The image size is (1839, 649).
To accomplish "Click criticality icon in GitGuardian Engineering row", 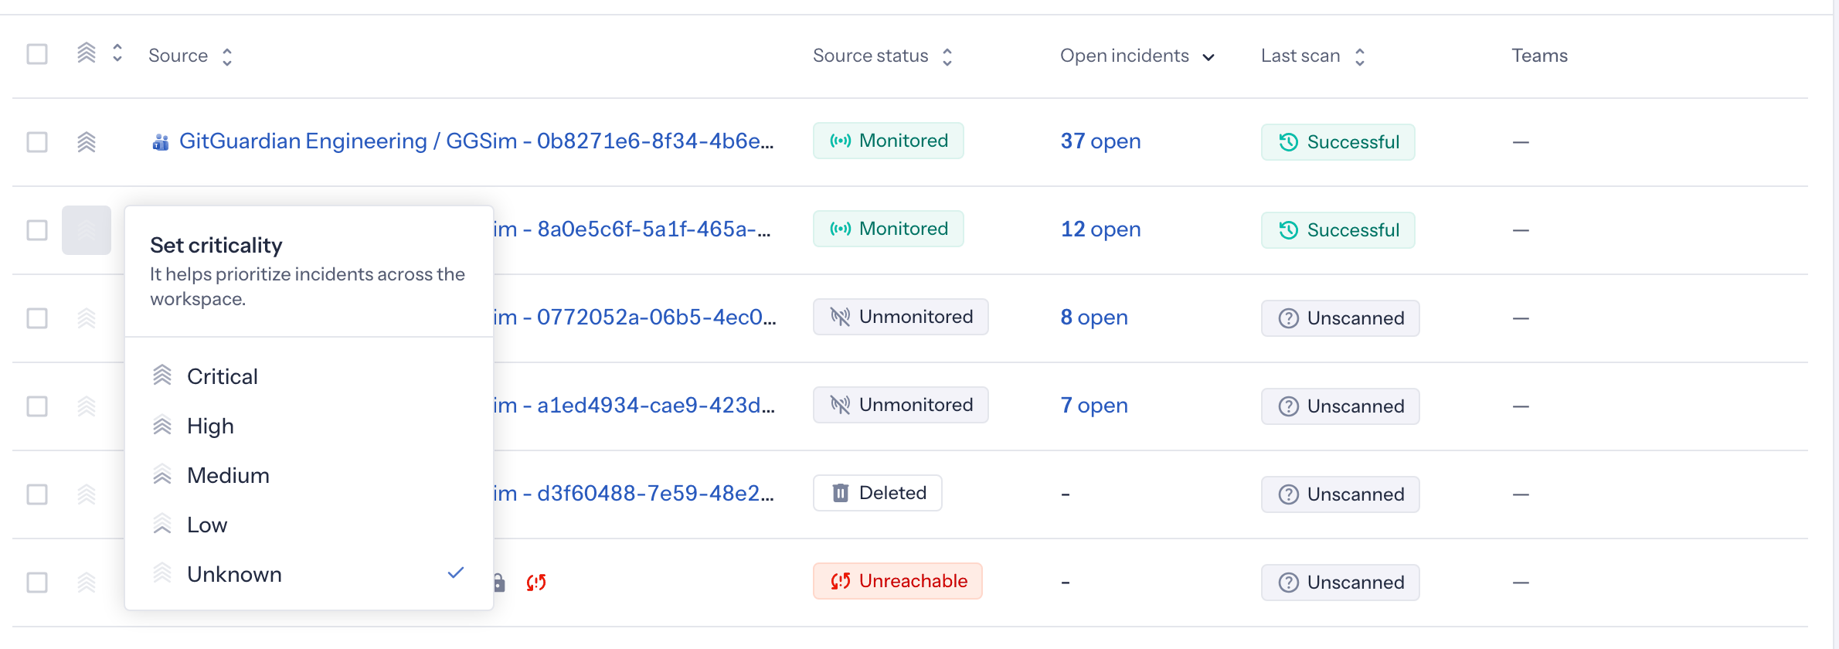I will coord(87,142).
